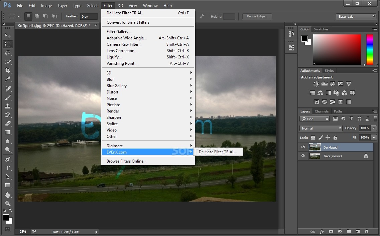The width and height of the screenshot is (380, 236).
Task: Choose Browse Filters Online
Action: pos(148,161)
